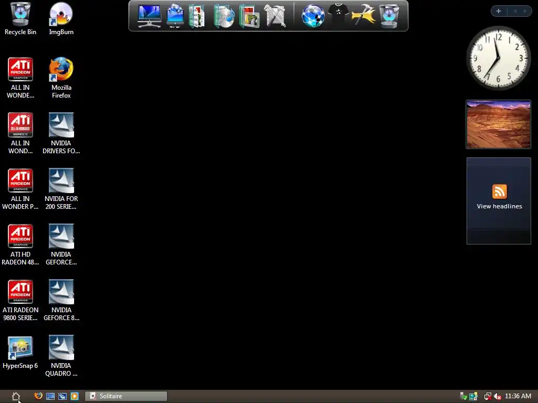Viewport: 538px width, 403px height.
Task: Open the music disc folder dock icon
Action: point(224,16)
